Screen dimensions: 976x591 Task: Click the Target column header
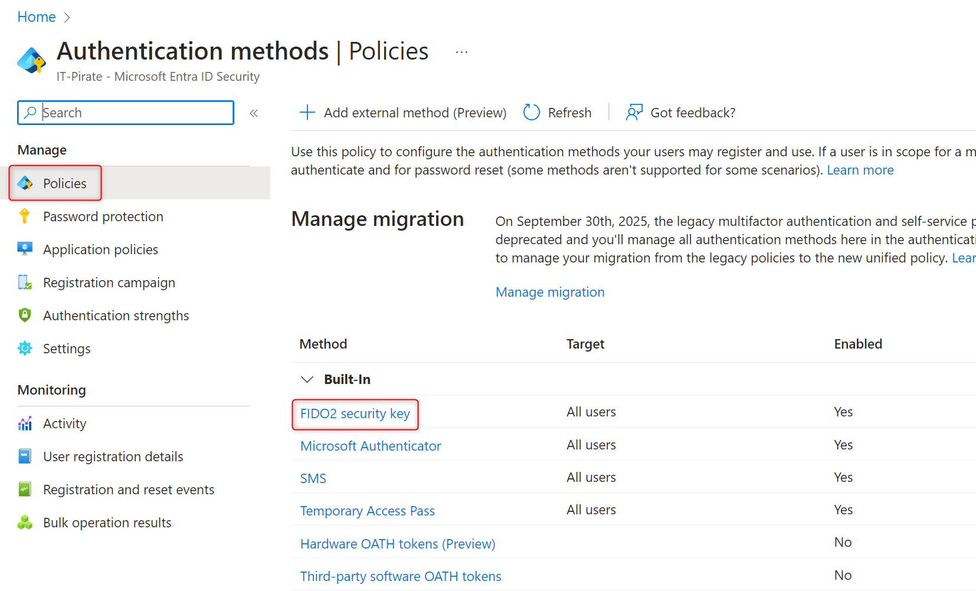tap(585, 344)
